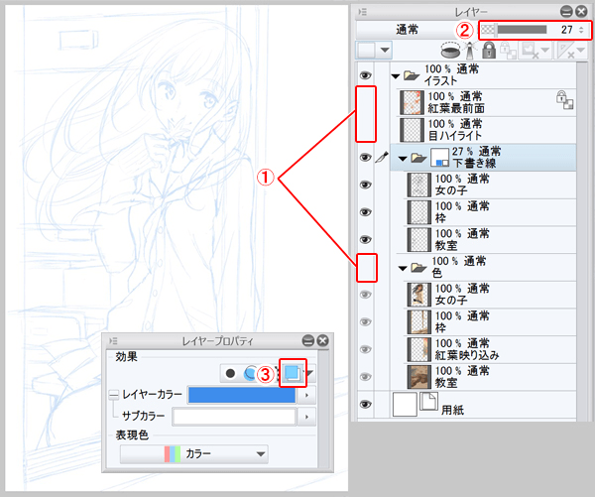The image size is (595, 497).
Task: Open the 通常 blend mode dropdown
Action: click(x=406, y=30)
